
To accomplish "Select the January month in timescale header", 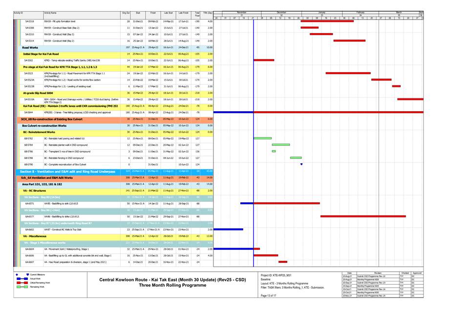I will [x=321, y=12].
